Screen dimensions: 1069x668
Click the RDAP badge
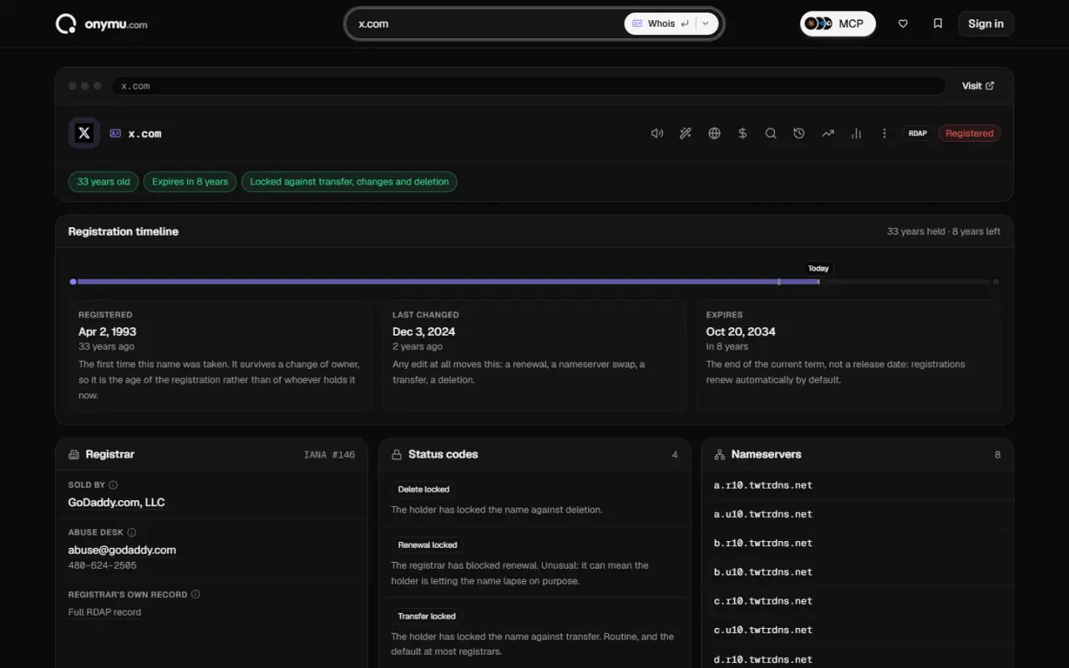point(918,134)
